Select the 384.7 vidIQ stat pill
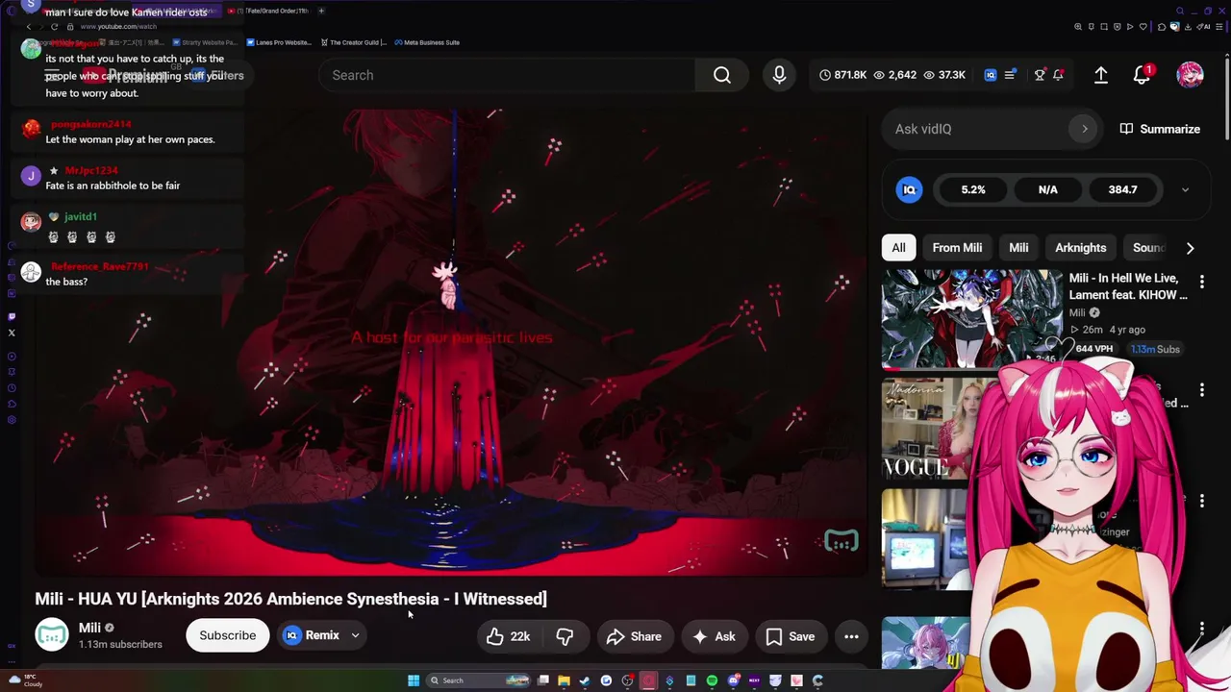Screen dimensions: 1231x692 pyautogui.click(x=1122, y=189)
